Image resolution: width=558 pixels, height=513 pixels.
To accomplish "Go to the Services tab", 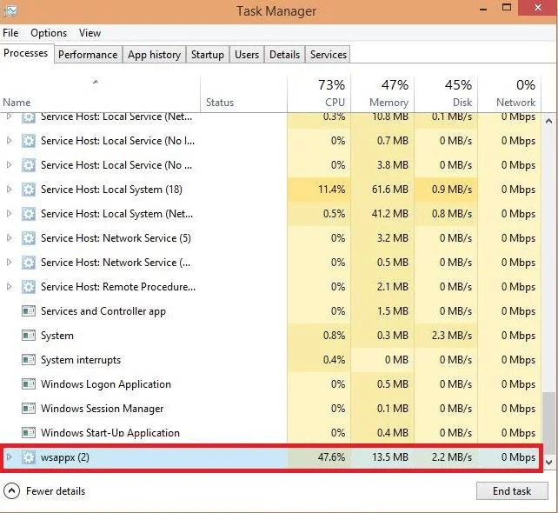I will [329, 55].
